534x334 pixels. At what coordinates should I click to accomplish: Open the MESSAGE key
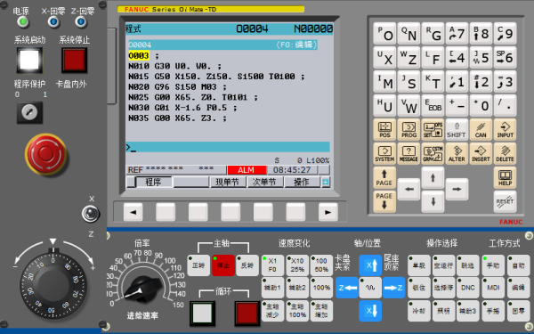click(409, 154)
